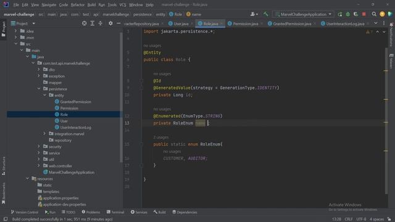Click the red Stop button
The height and width of the screenshot is (222, 395).
[364, 14]
